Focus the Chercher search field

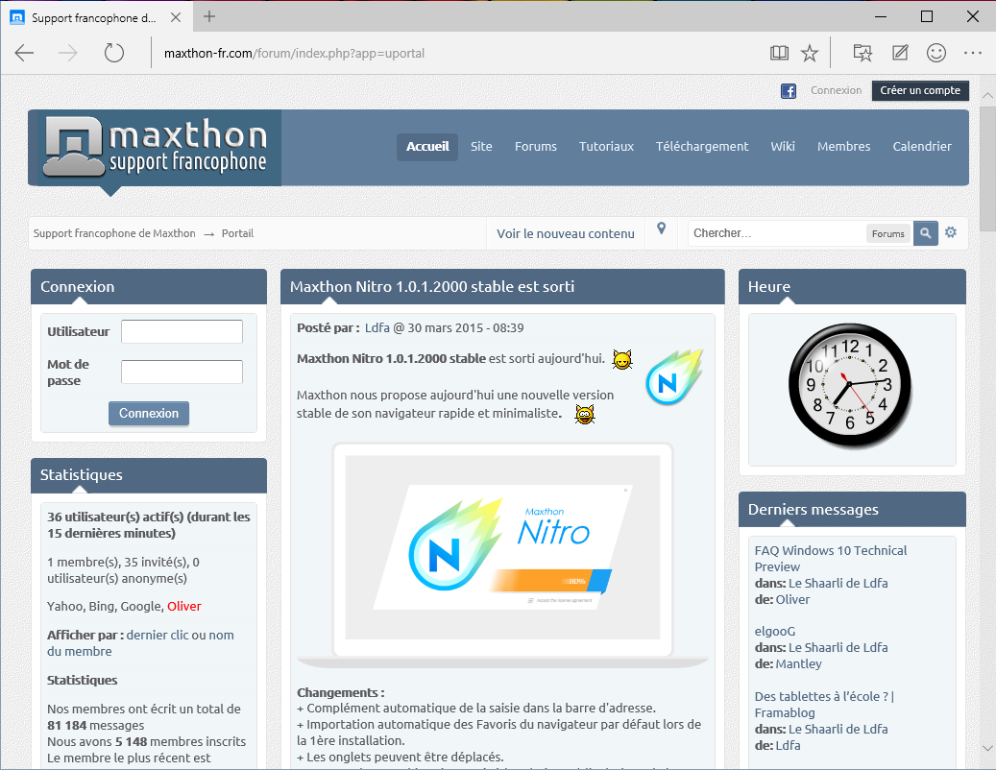point(777,233)
